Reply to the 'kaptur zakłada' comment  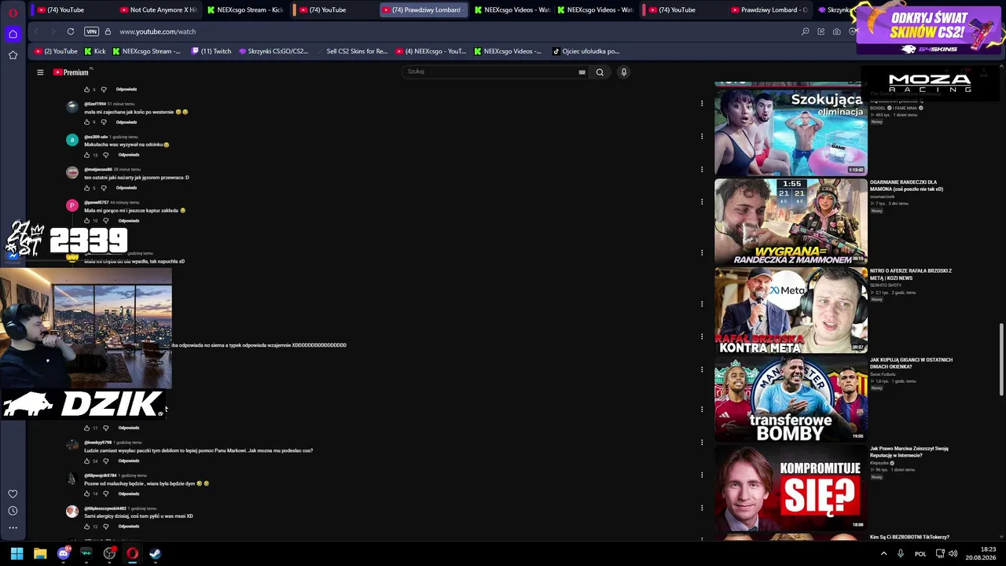(x=129, y=221)
